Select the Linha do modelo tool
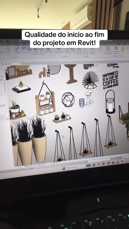The height and width of the screenshot is (229, 129). point(85,51)
